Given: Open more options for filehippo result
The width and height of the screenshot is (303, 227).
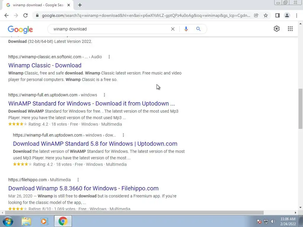Looking at the screenshot, I should tap(78, 180).
